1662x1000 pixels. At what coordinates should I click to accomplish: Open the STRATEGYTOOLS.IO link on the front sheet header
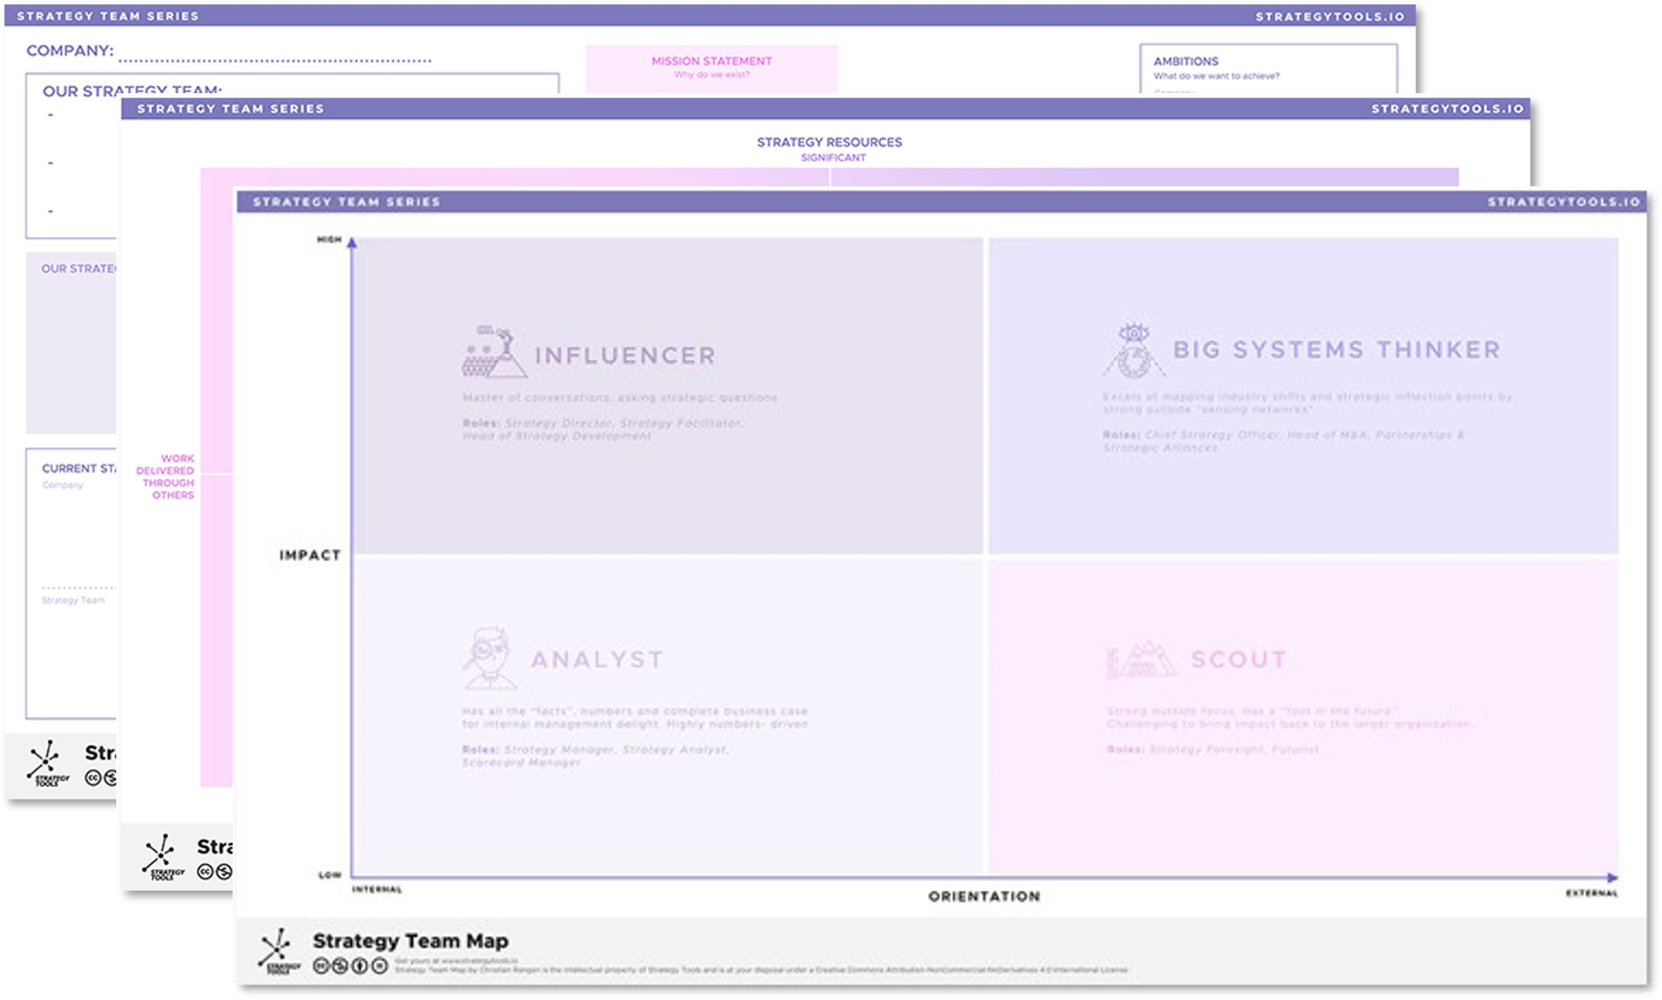click(x=1563, y=202)
